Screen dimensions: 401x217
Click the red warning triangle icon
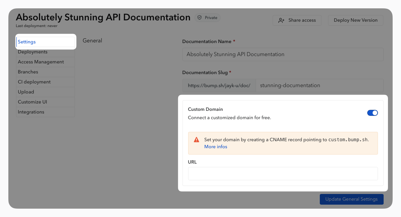tap(196, 140)
